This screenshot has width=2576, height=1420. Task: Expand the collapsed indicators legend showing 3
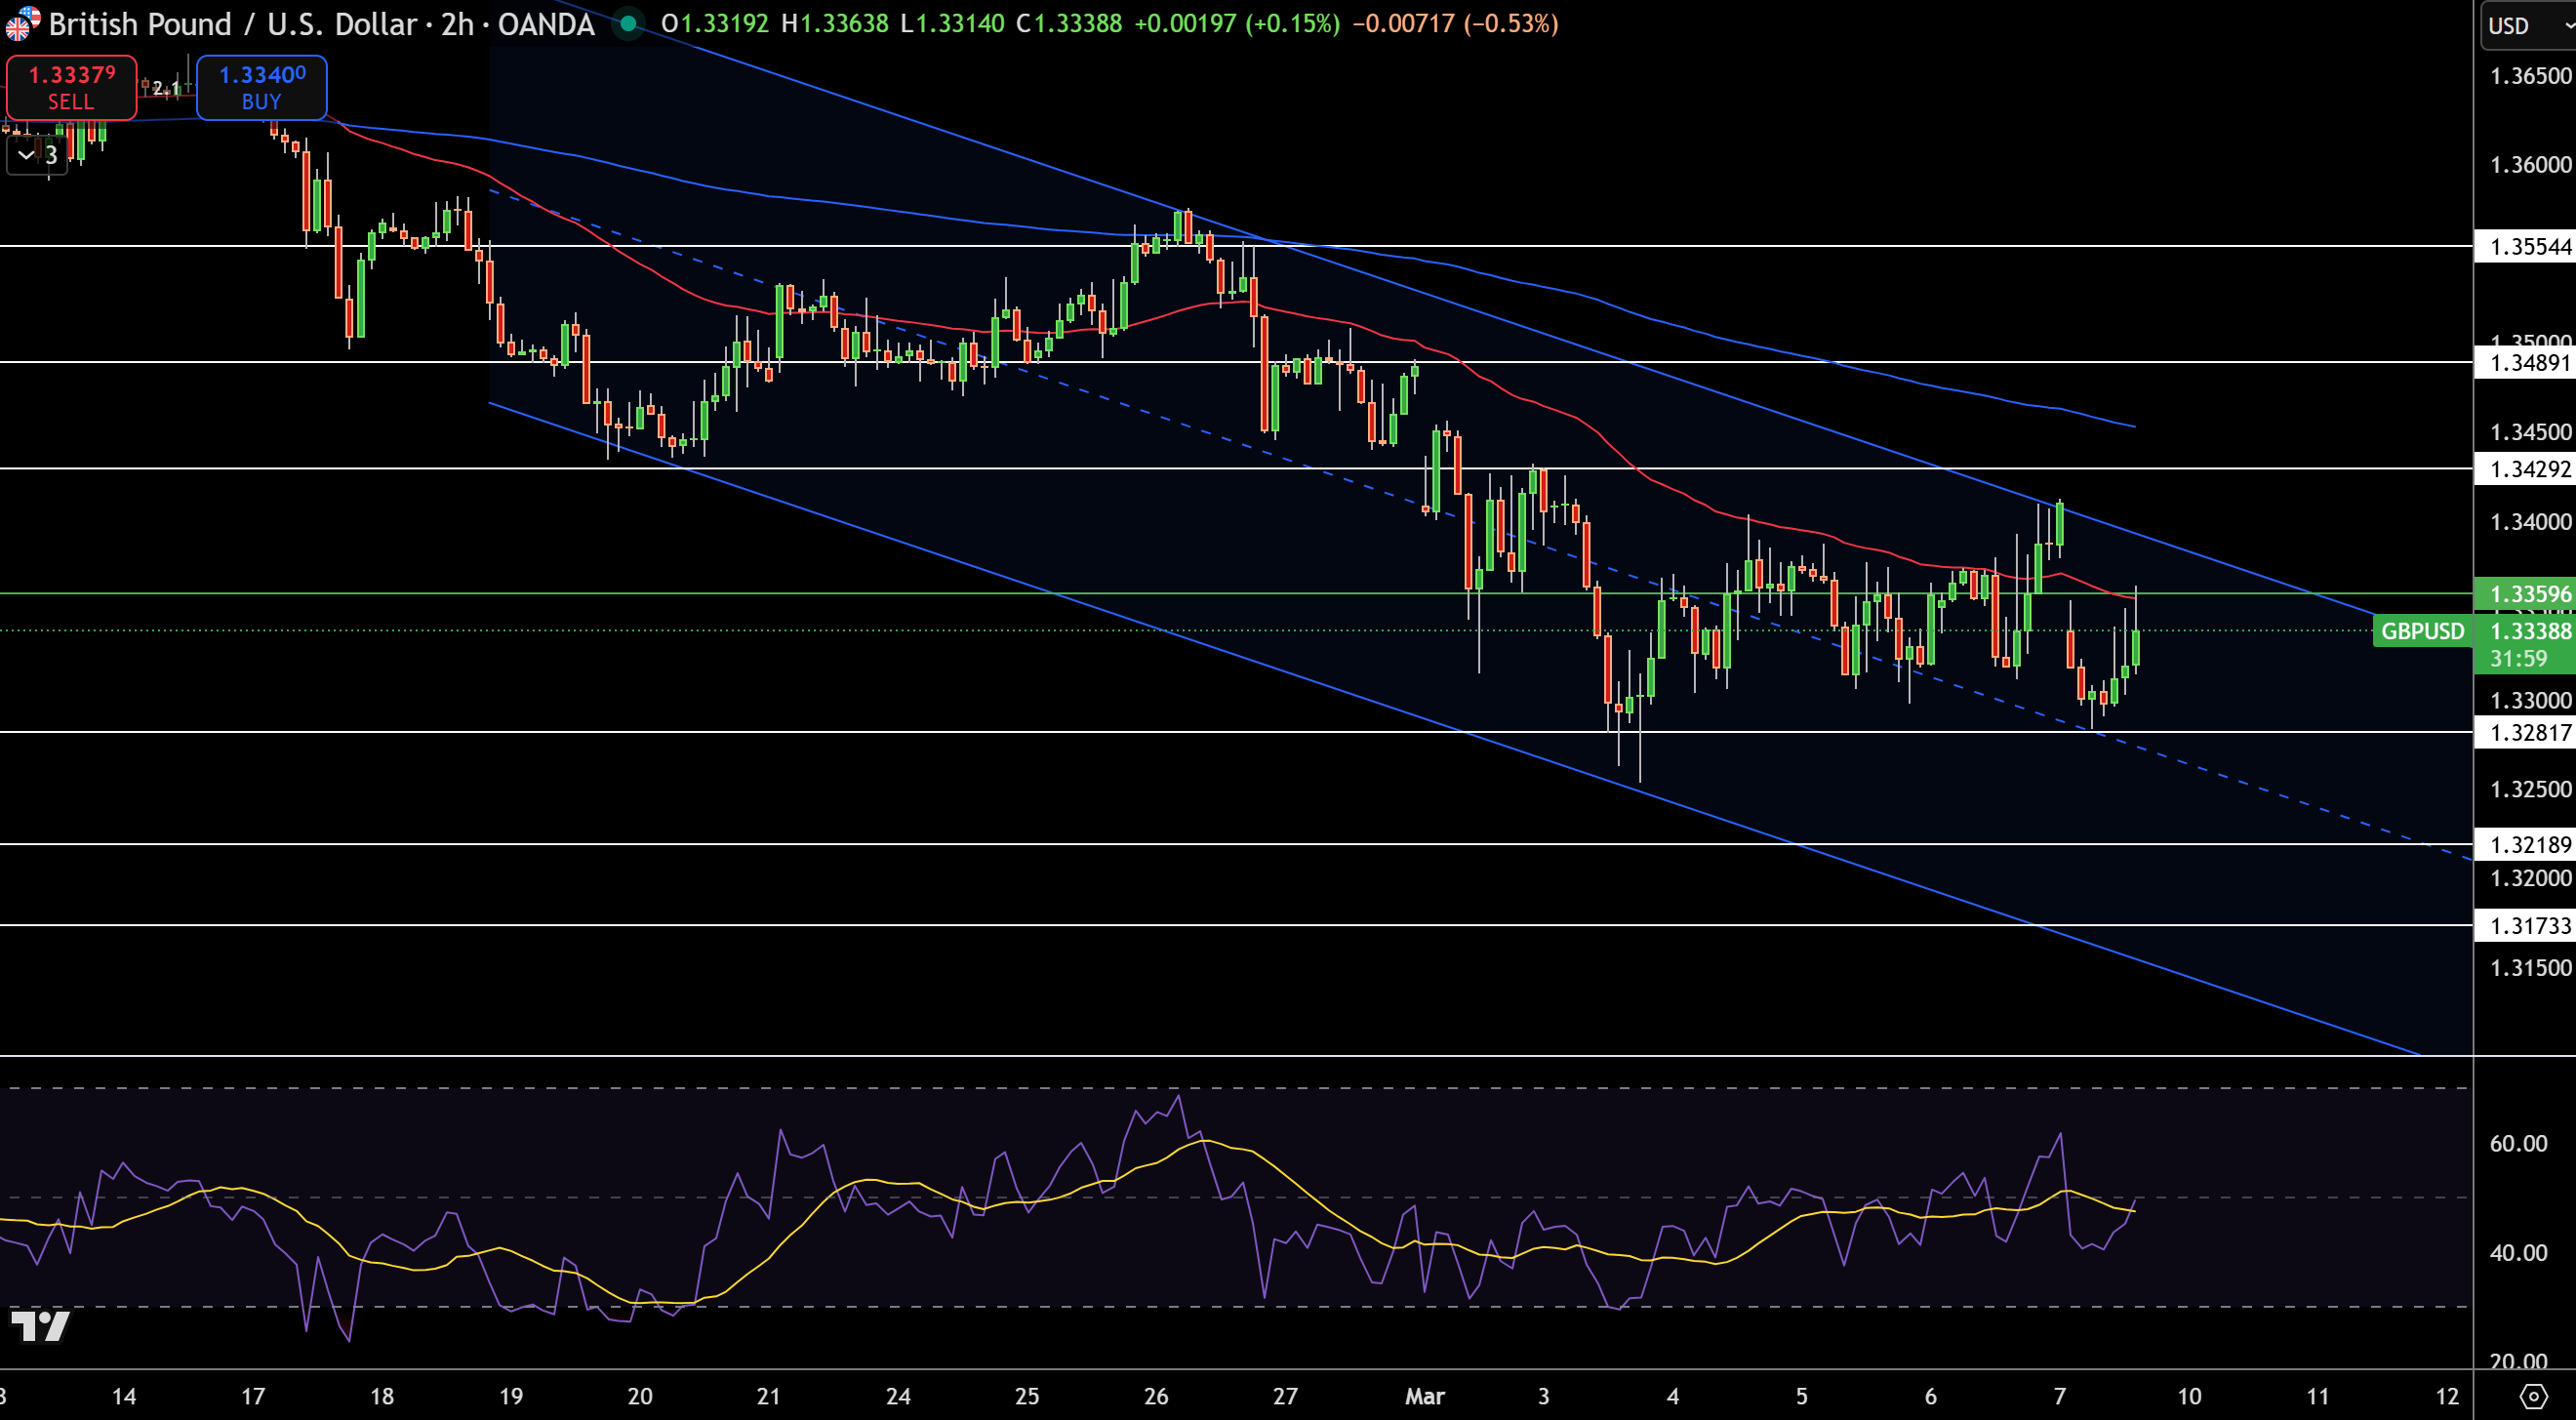tap(37, 155)
